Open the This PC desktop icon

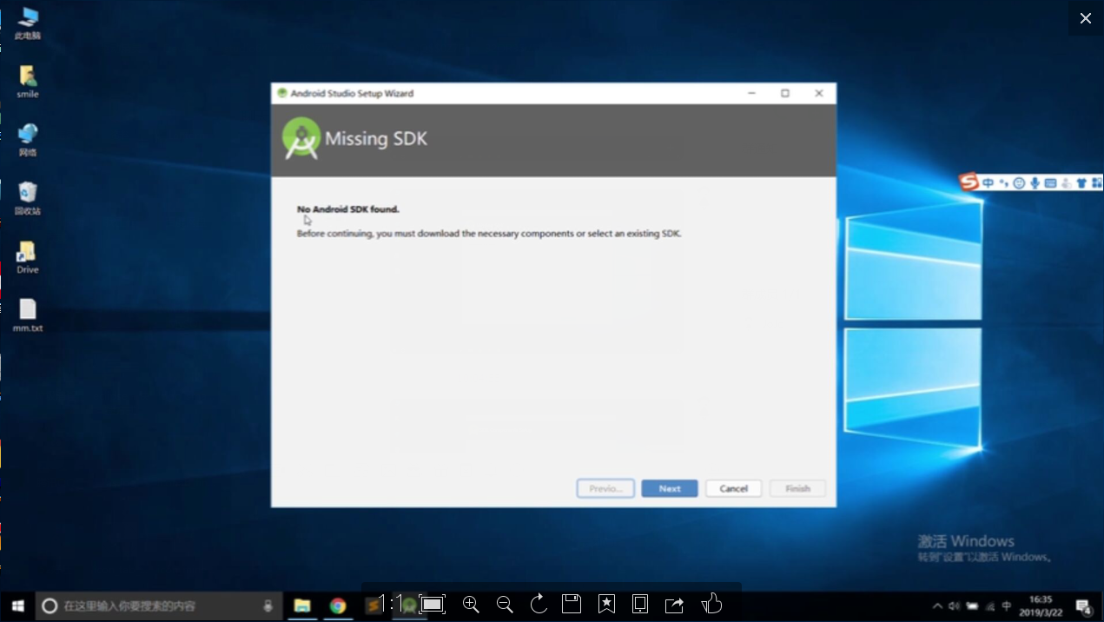coord(28,23)
